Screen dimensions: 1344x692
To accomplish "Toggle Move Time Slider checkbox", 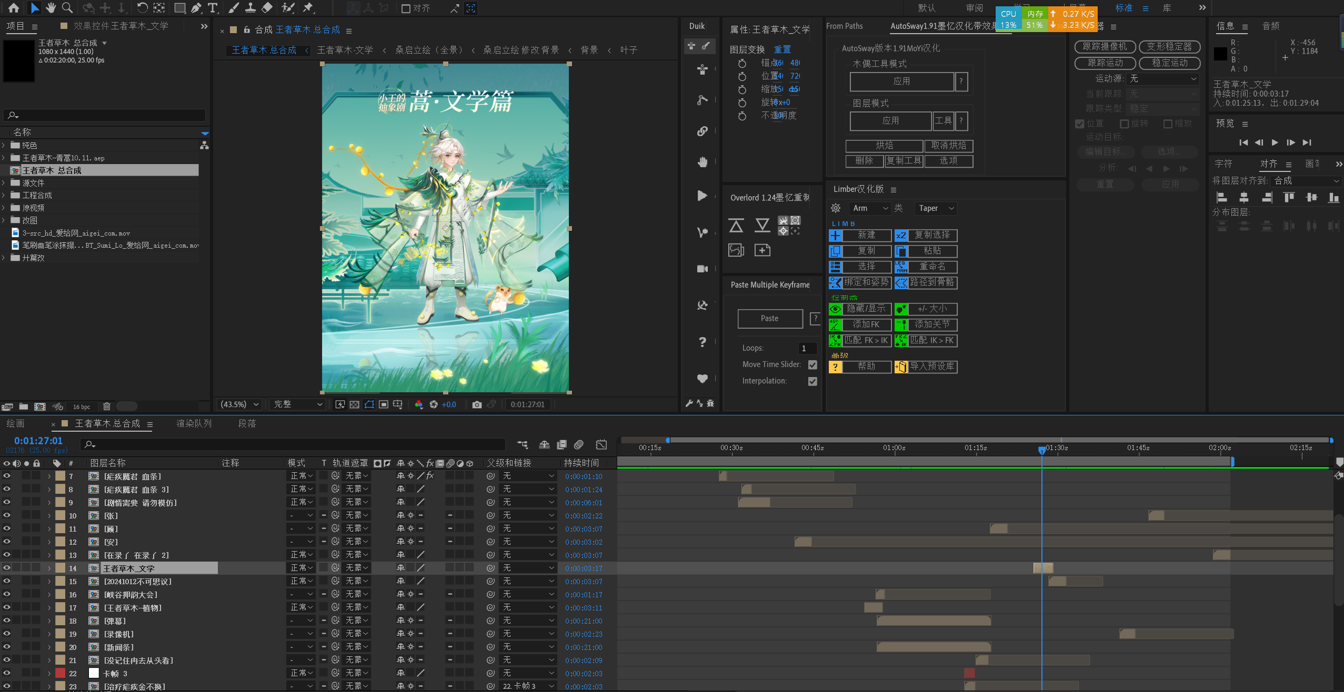I will pos(813,364).
